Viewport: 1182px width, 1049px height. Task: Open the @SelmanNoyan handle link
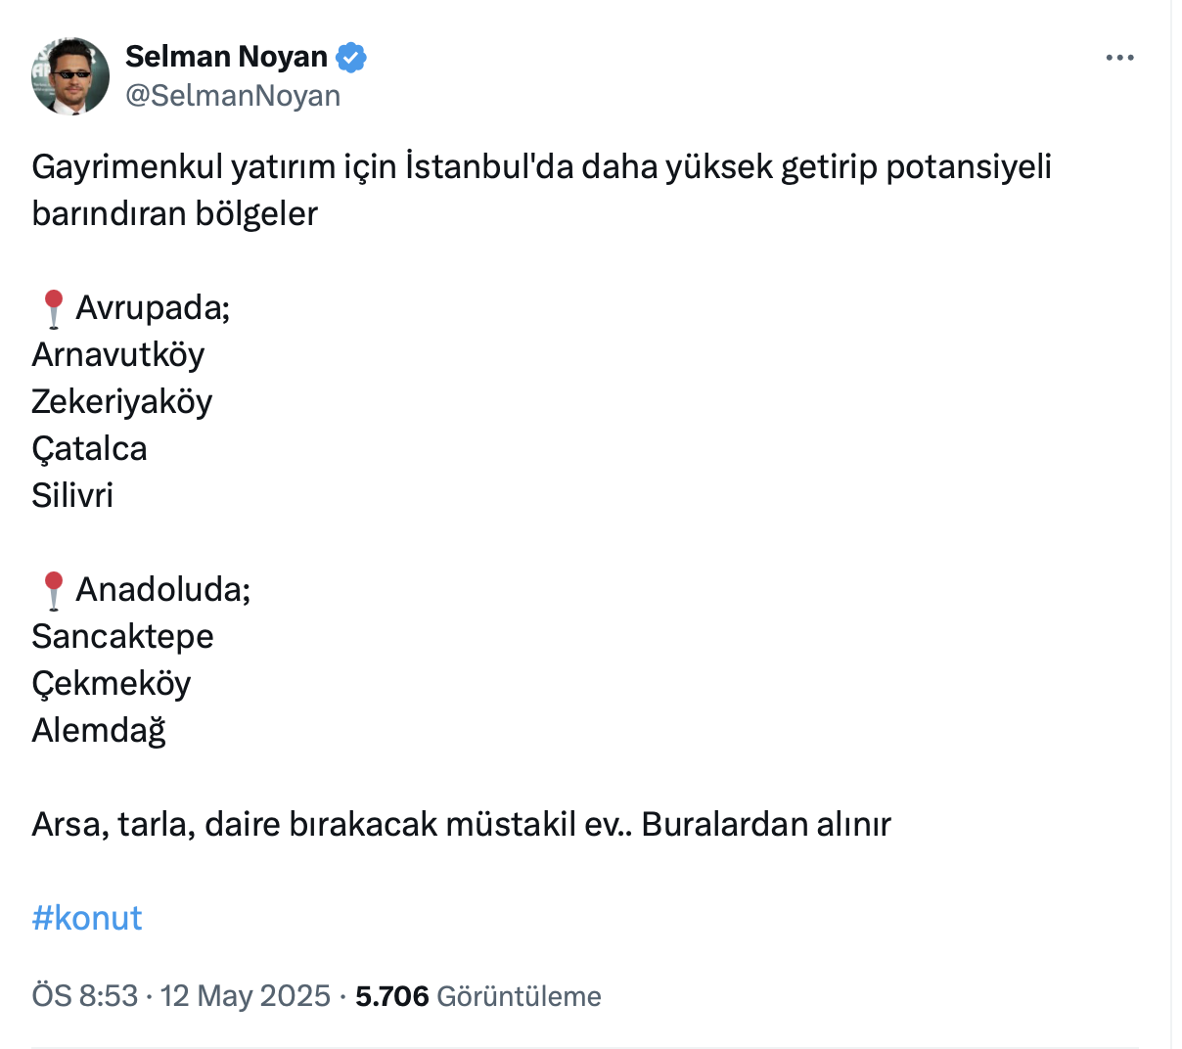[x=233, y=96]
